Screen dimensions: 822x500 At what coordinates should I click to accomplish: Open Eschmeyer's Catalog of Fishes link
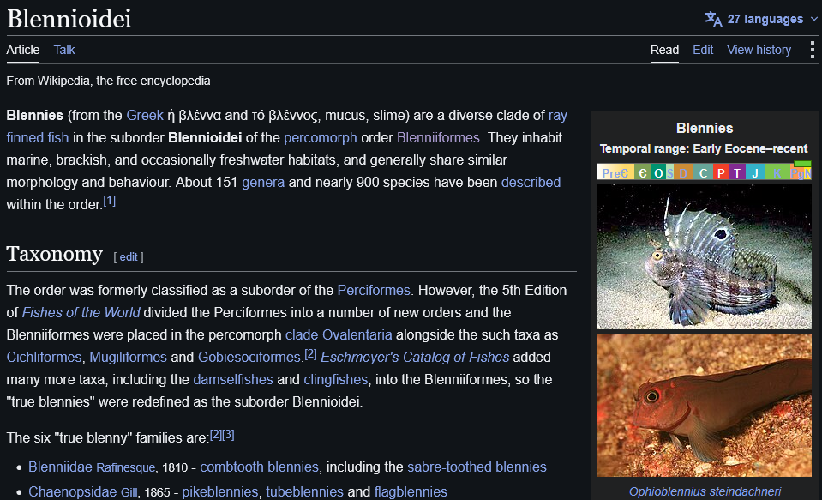(415, 358)
